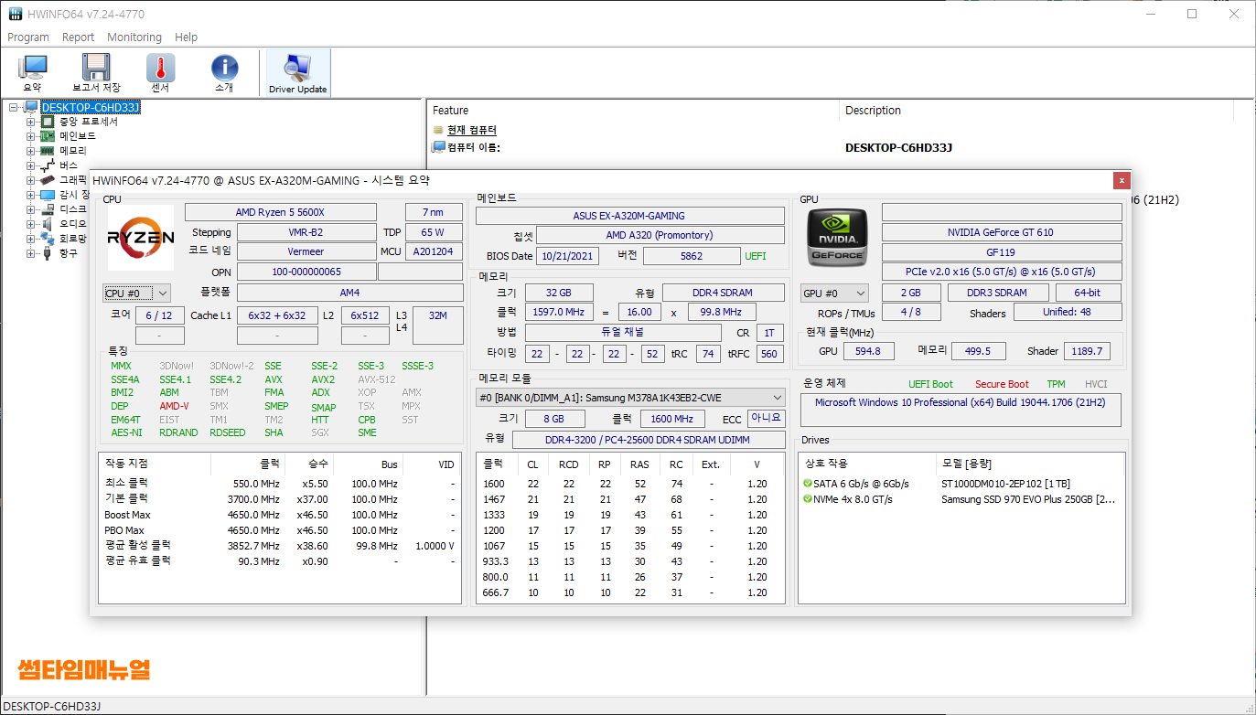Click the motherboard icon beside 메인보드

tap(48, 136)
